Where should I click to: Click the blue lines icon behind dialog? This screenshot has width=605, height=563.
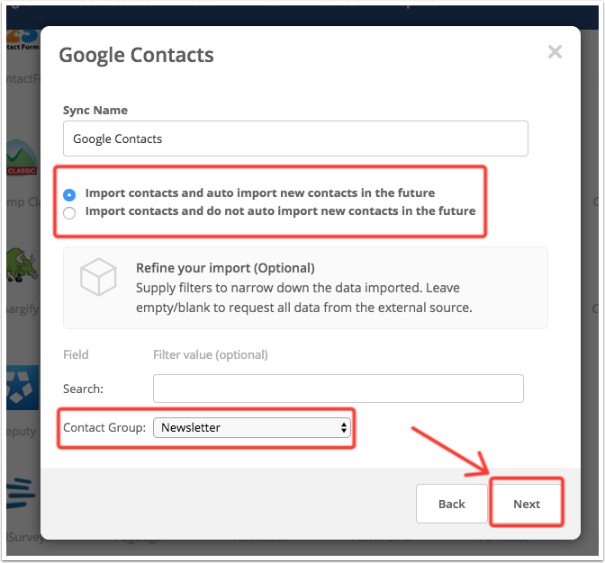click(x=20, y=493)
